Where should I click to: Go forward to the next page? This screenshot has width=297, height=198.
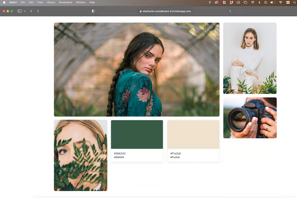(x=38, y=11)
